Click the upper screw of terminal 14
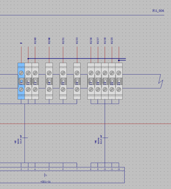Screen dimensions: 171x189 49,73
